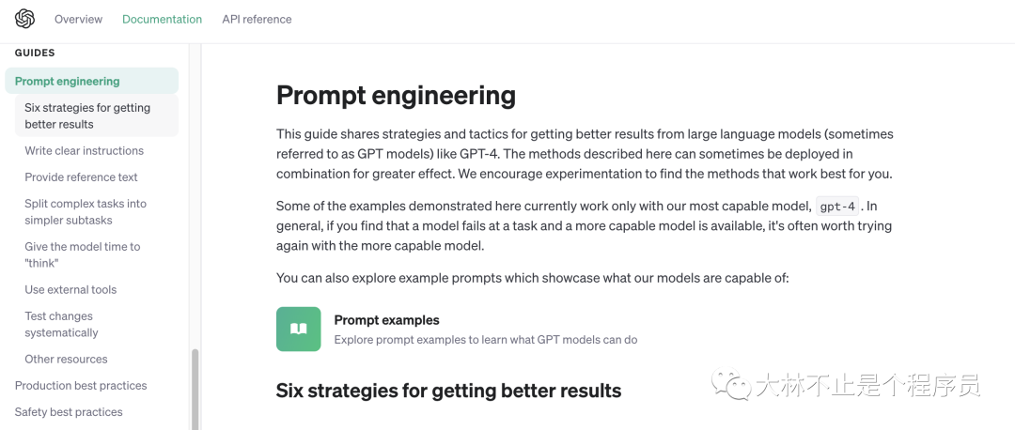The height and width of the screenshot is (430, 1015).
Task: Click the sidebar vertical scrollbar
Action: [195, 390]
